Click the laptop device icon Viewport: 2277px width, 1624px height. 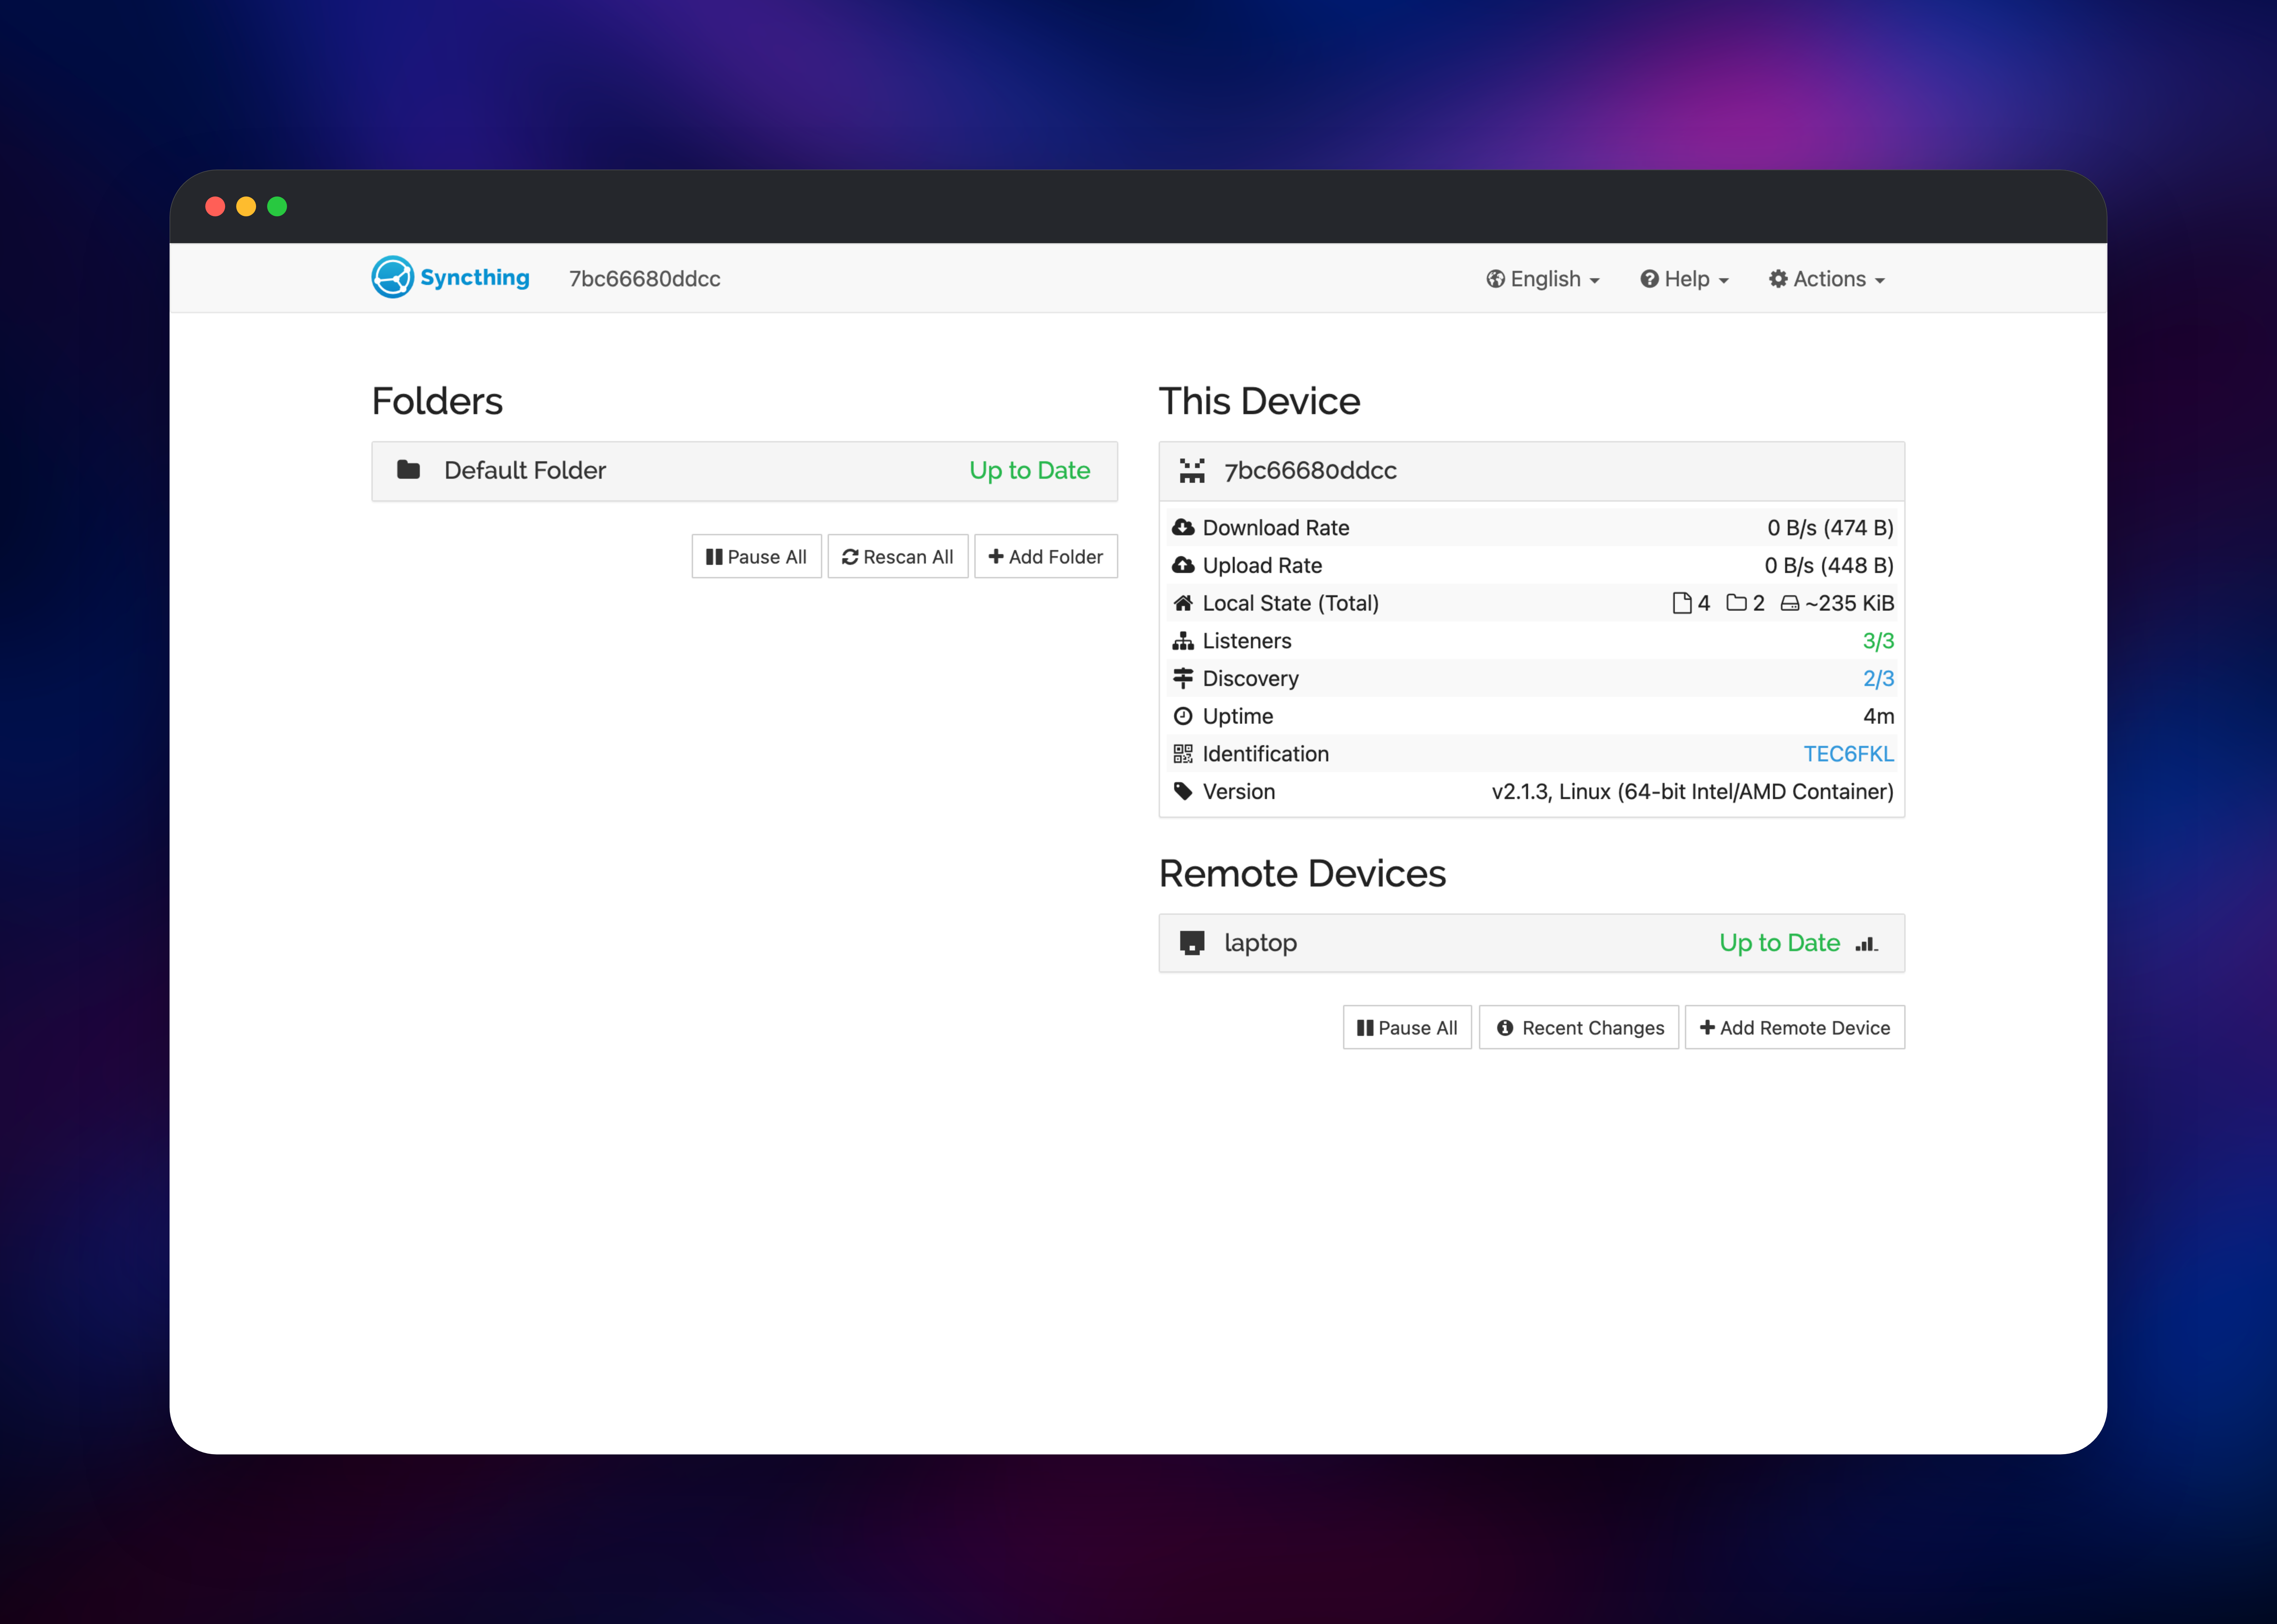pyautogui.click(x=1192, y=943)
